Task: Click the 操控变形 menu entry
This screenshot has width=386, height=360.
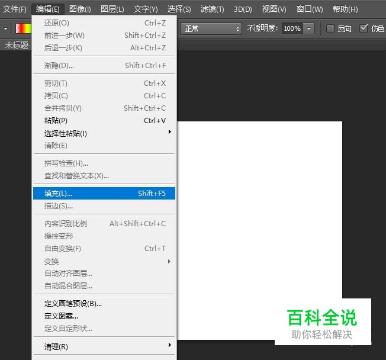Action: coord(104,236)
